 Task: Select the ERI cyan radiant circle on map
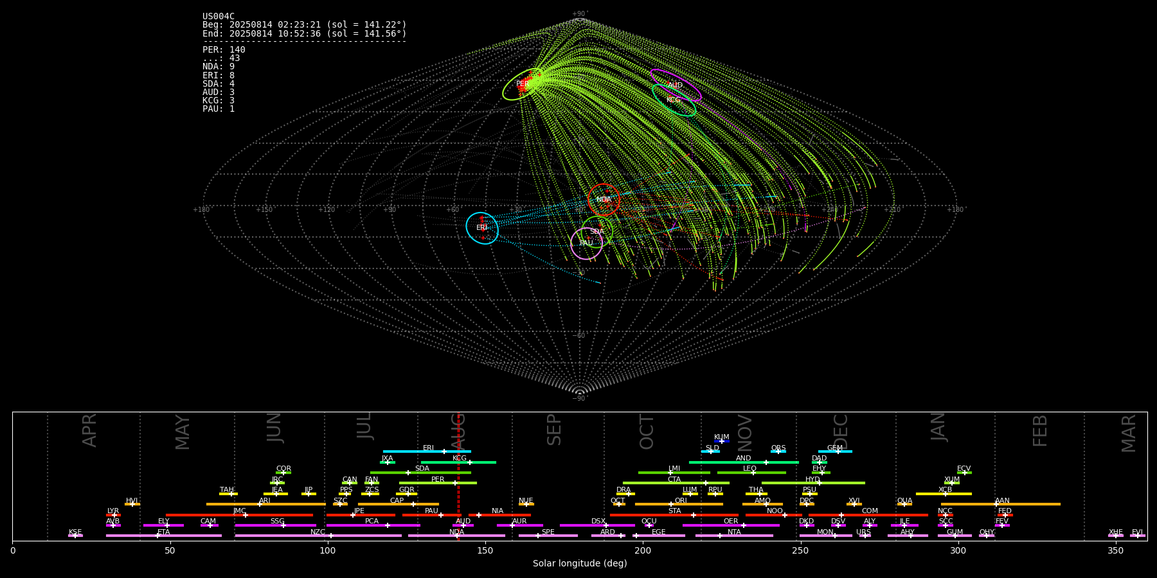coord(482,228)
